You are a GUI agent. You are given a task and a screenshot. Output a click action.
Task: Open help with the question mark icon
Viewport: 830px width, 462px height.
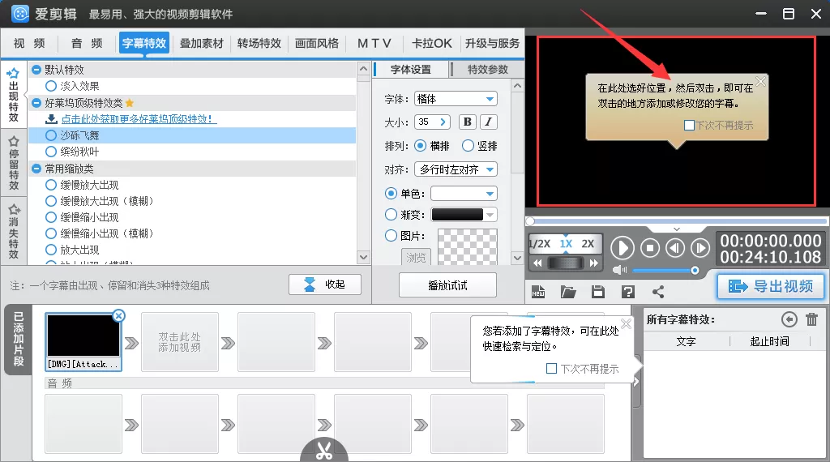tap(628, 292)
